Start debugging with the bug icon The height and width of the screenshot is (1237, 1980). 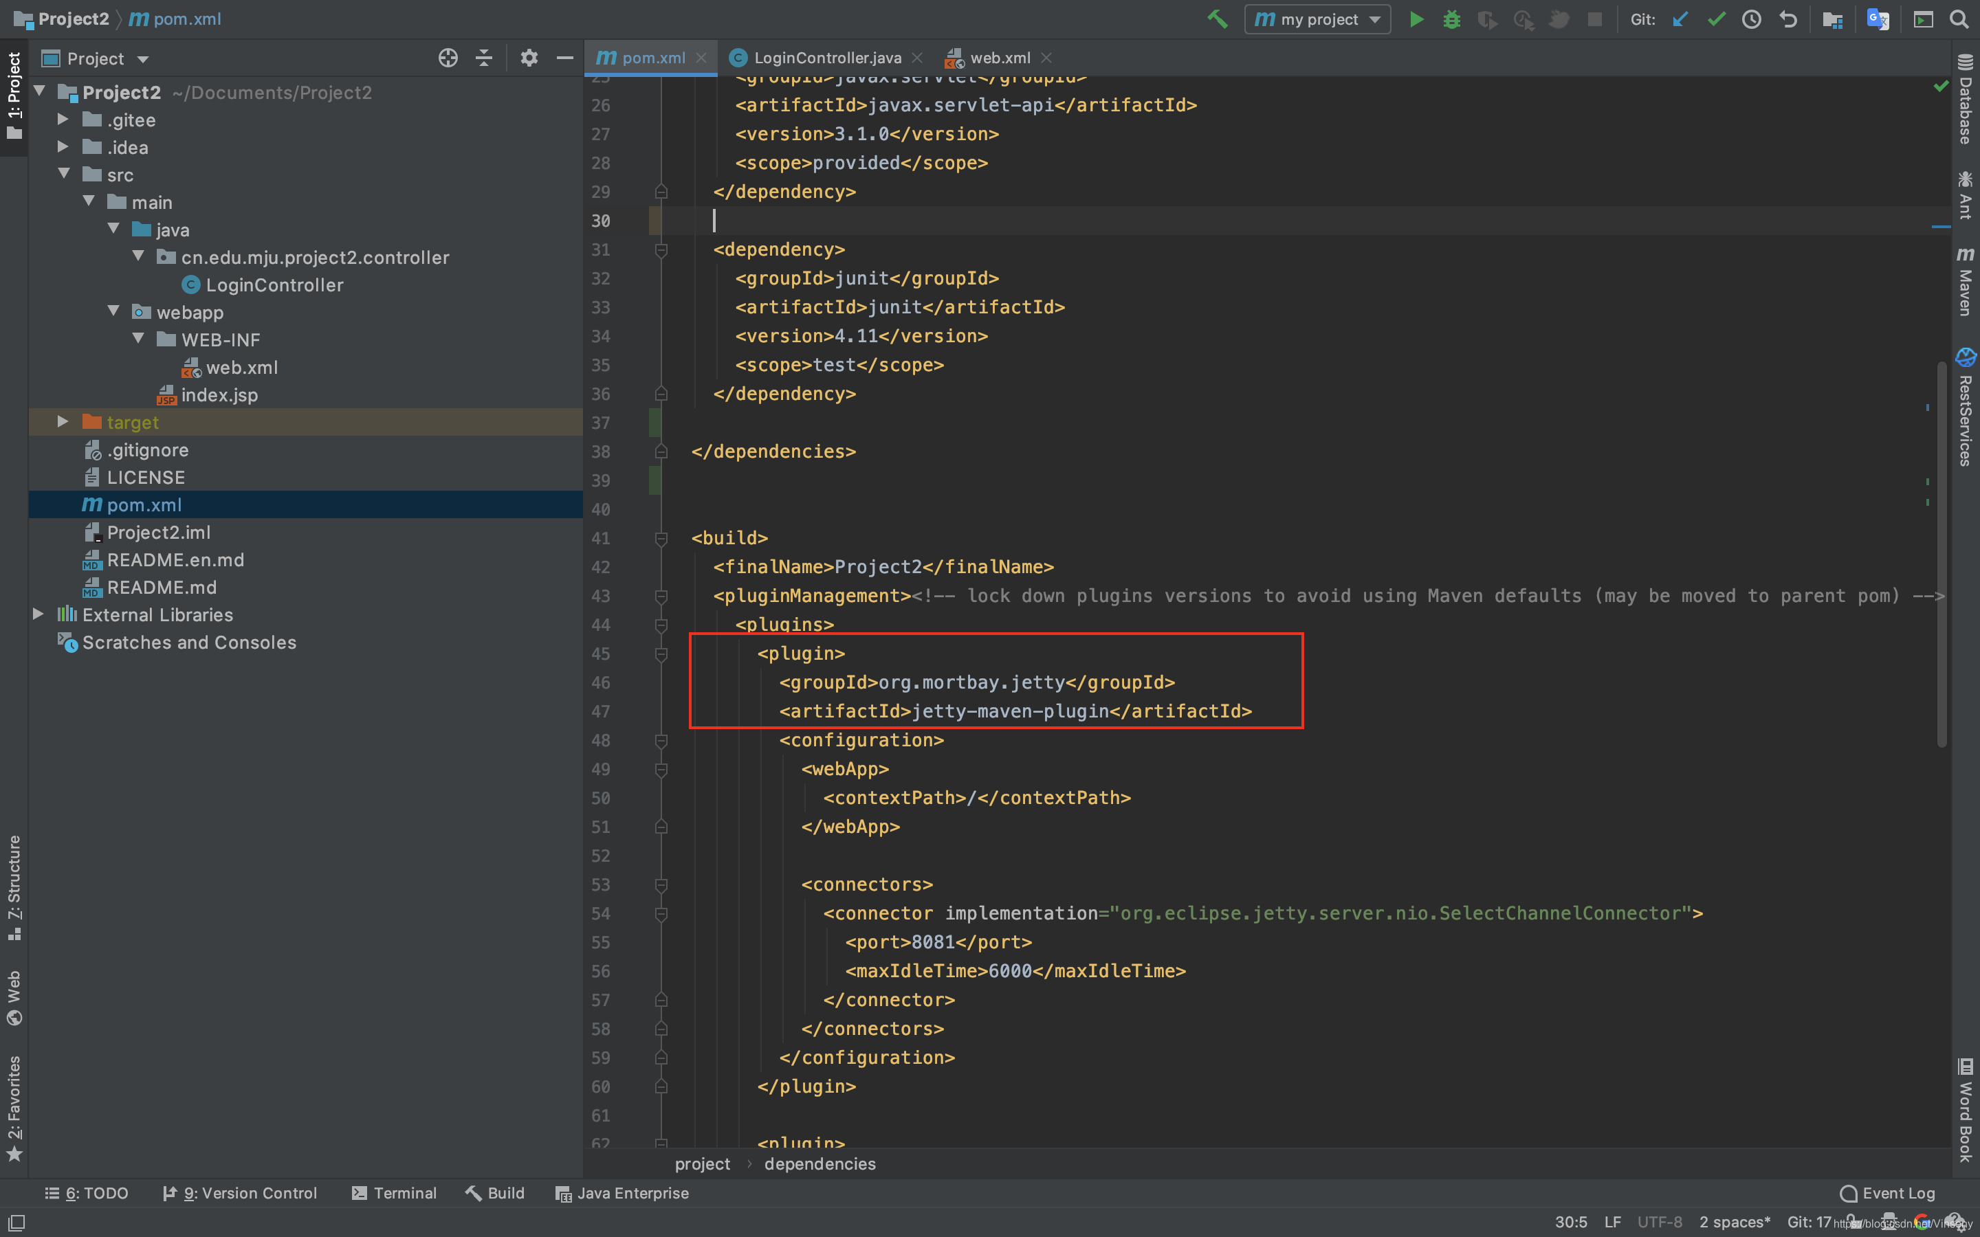(x=1451, y=19)
